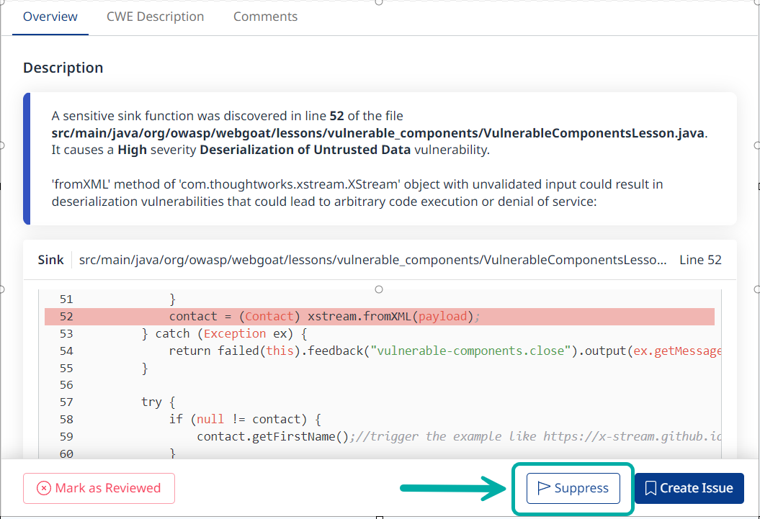Switch to the CWE Description tab
This screenshot has width=760, height=519.
point(155,17)
